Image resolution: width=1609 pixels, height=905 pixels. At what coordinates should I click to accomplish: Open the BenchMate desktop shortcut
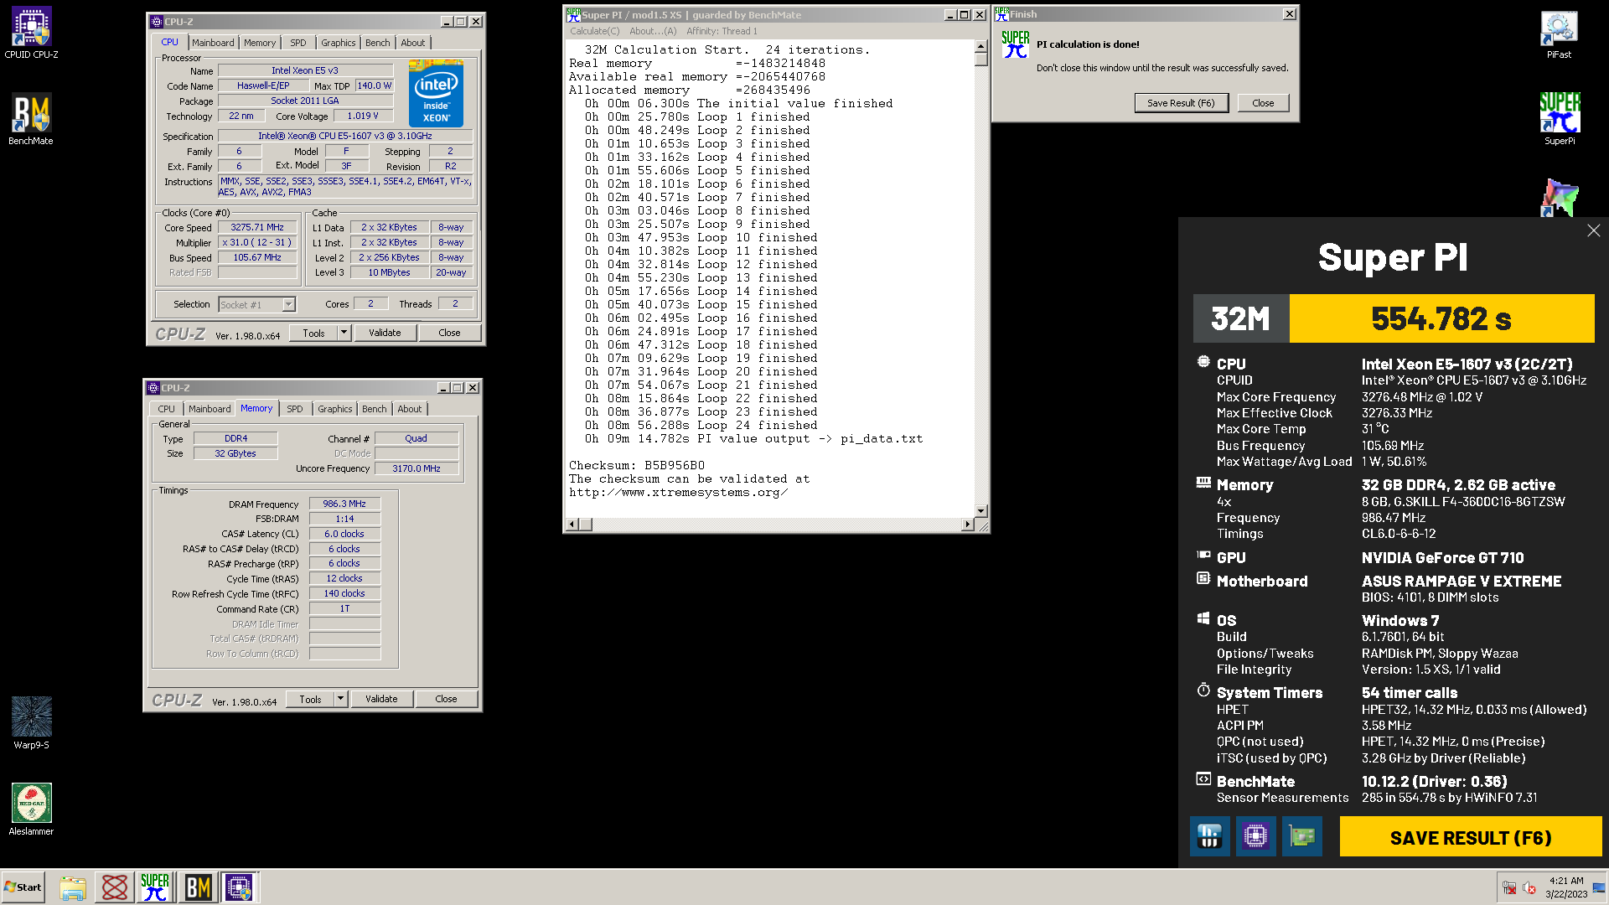click(x=31, y=119)
